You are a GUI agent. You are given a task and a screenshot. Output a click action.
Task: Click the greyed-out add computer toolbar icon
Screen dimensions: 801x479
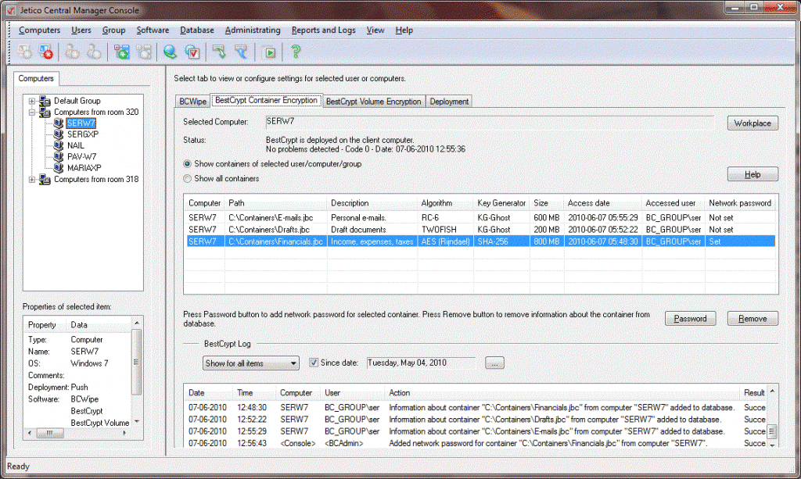click(x=24, y=52)
